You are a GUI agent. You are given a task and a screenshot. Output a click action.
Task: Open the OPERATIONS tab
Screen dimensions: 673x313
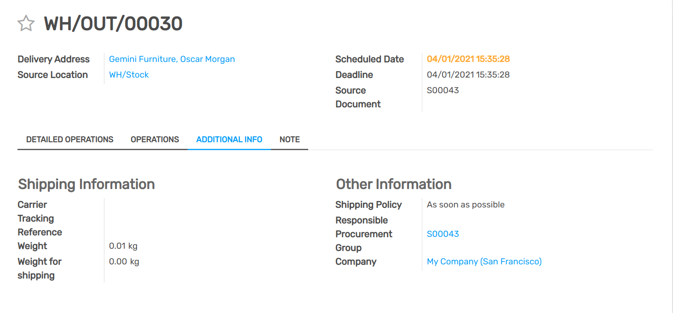tap(155, 139)
